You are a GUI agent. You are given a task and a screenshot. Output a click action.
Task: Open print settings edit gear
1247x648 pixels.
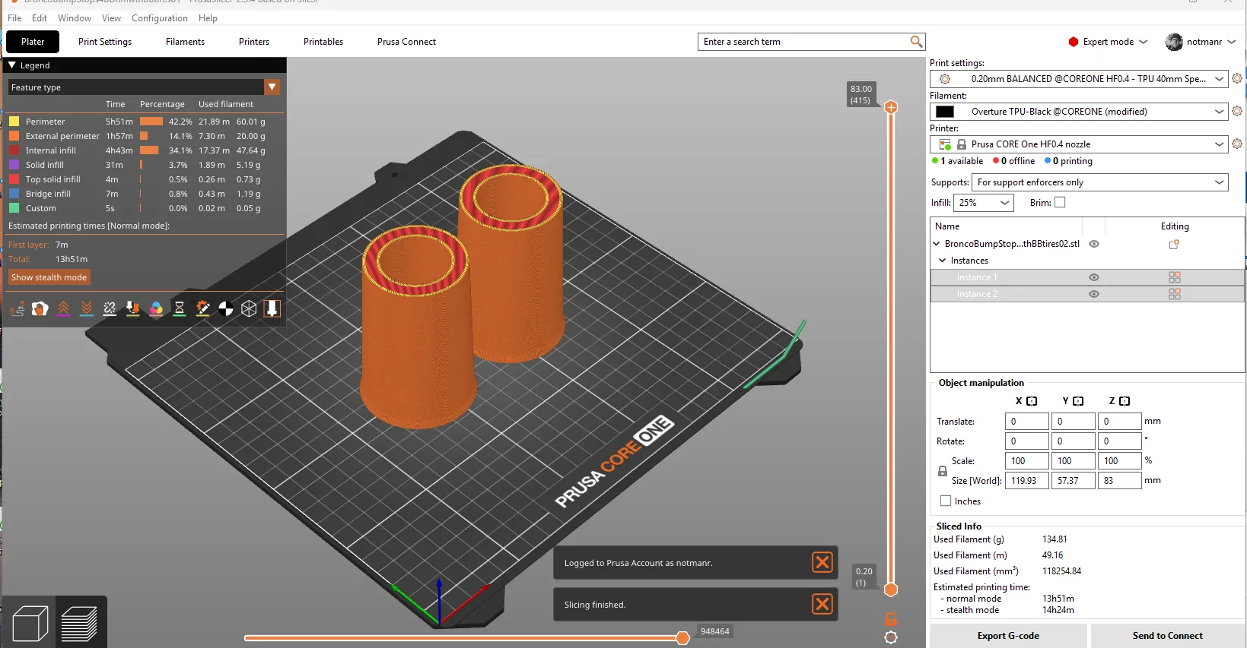[x=1237, y=78]
